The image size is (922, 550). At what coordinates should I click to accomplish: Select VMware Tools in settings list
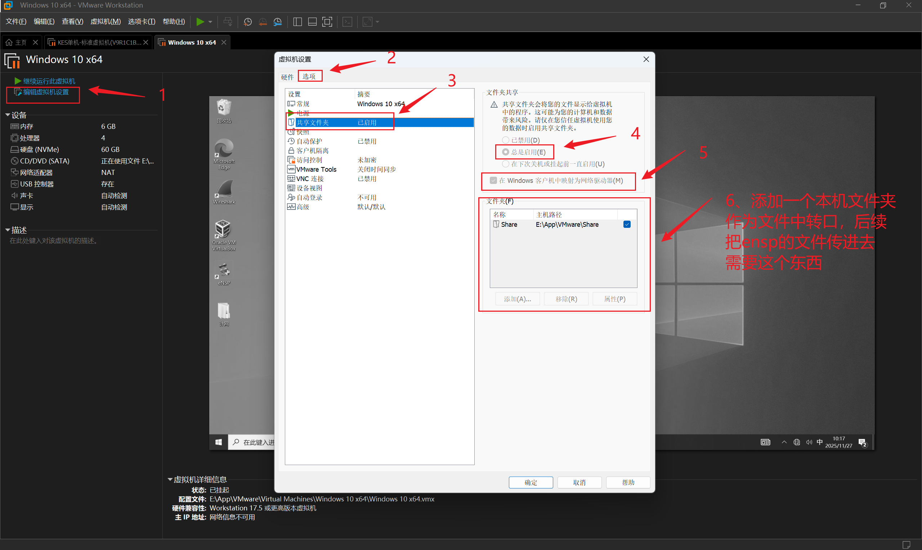pyautogui.click(x=316, y=170)
